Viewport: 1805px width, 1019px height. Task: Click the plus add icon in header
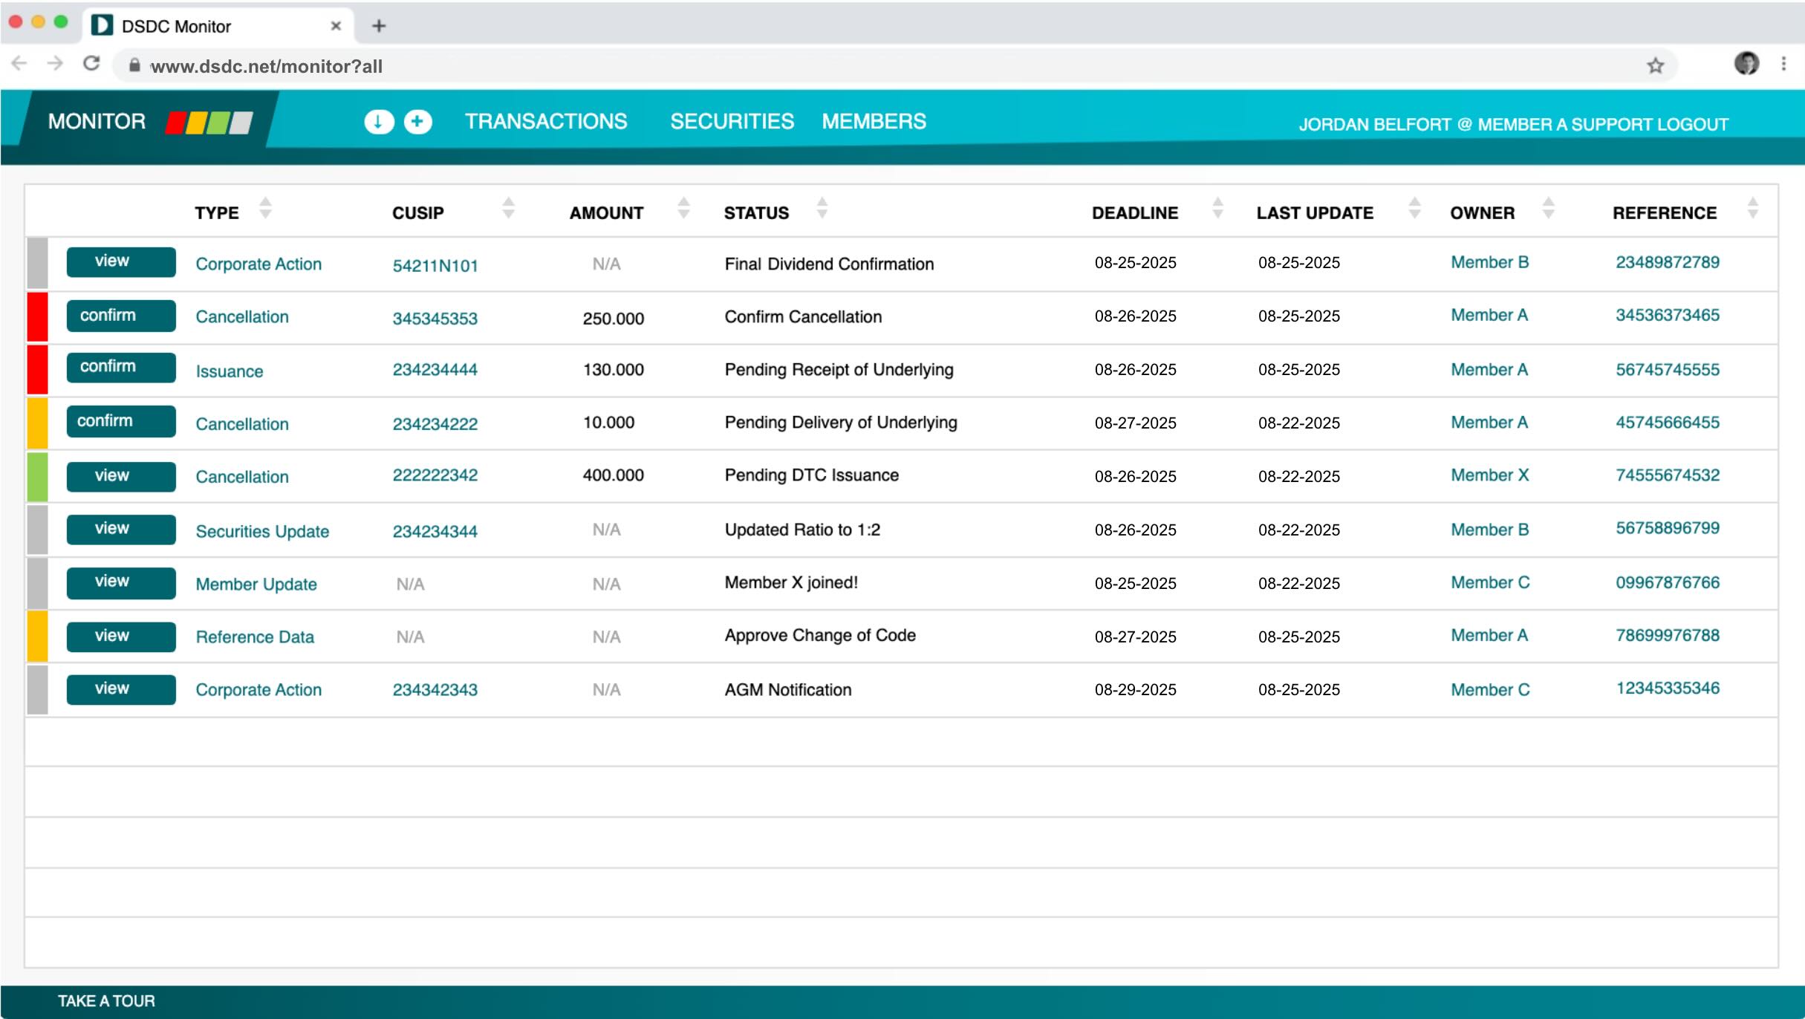click(x=417, y=122)
